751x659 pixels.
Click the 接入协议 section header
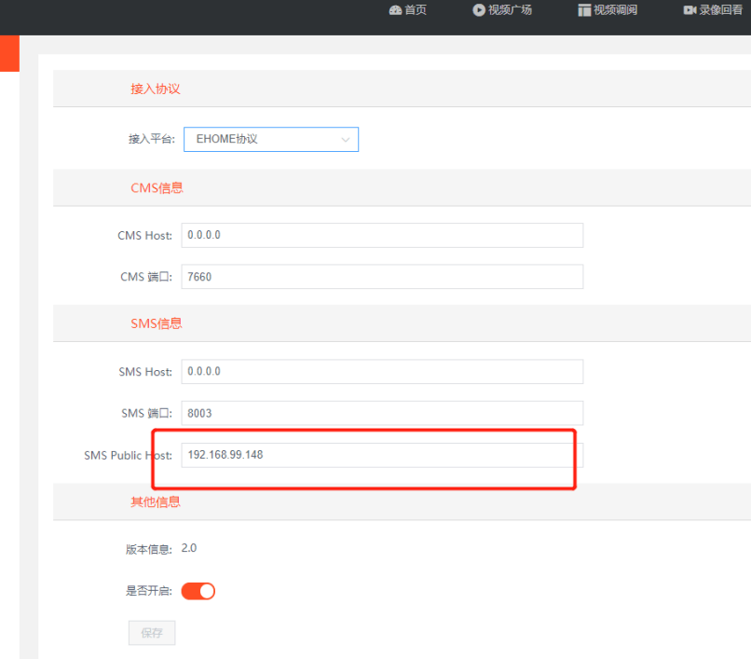(x=156, y=89)
